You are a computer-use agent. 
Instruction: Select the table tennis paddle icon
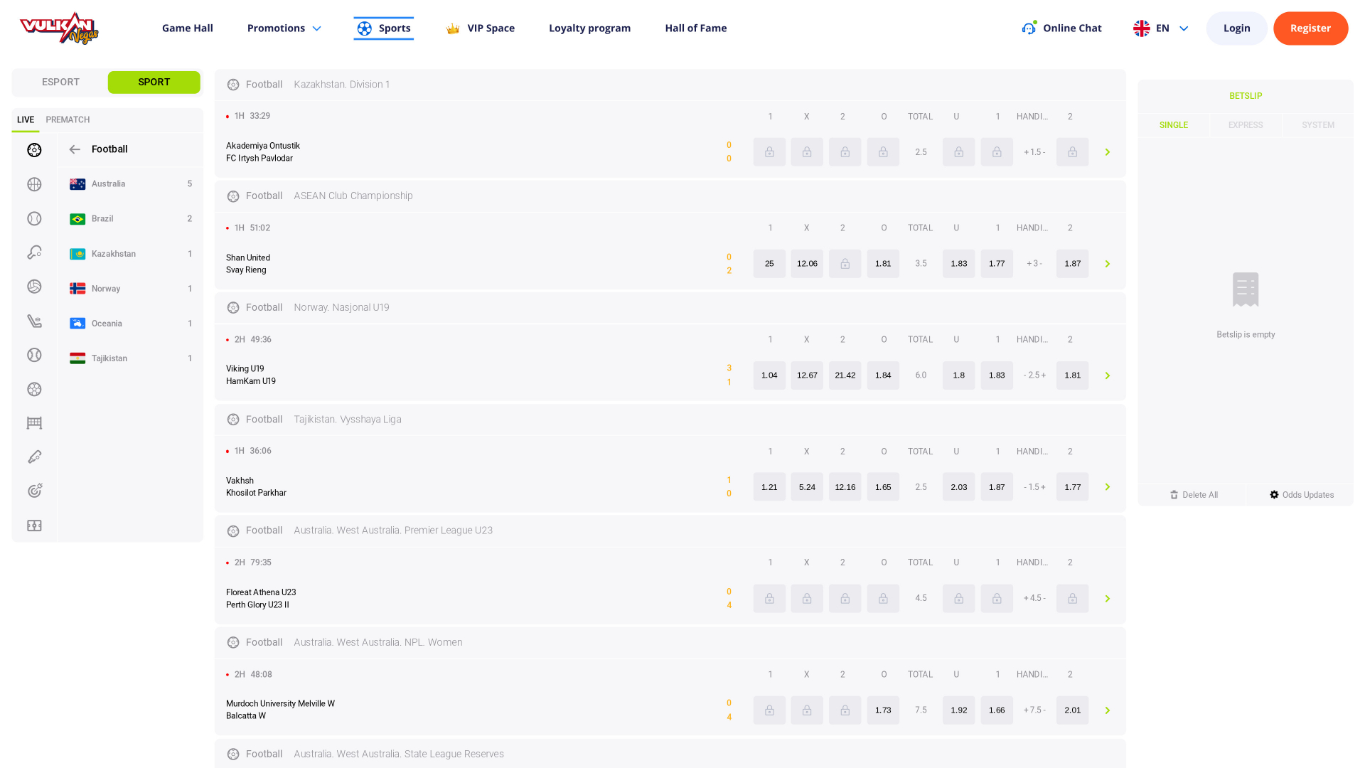34,252
